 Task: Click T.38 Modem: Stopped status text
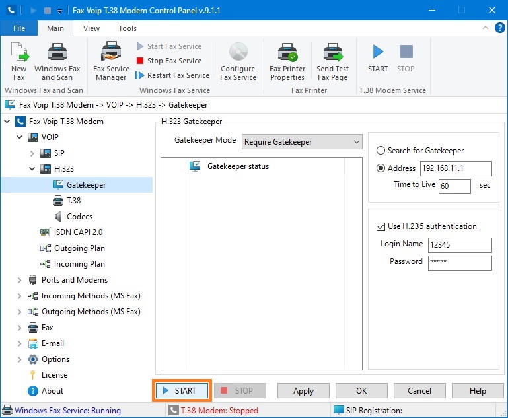[219, 411]
